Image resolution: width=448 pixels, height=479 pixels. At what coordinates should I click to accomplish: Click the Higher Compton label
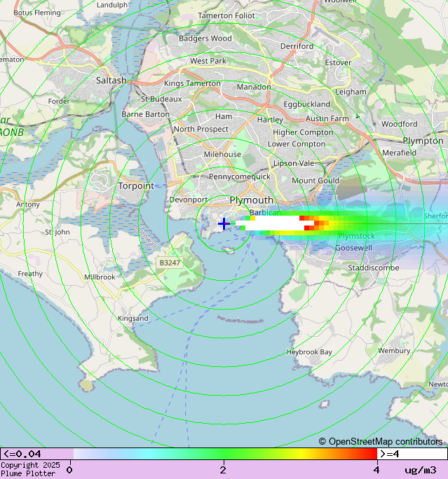click(303, 132)
